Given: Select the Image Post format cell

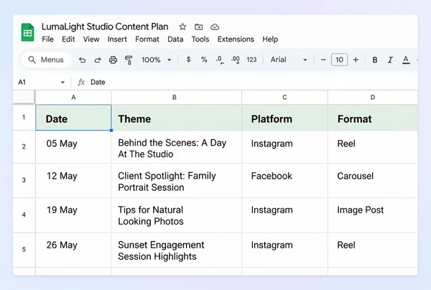Looking at the screenshot, I should pyautogui.click(x=373, y=215).
